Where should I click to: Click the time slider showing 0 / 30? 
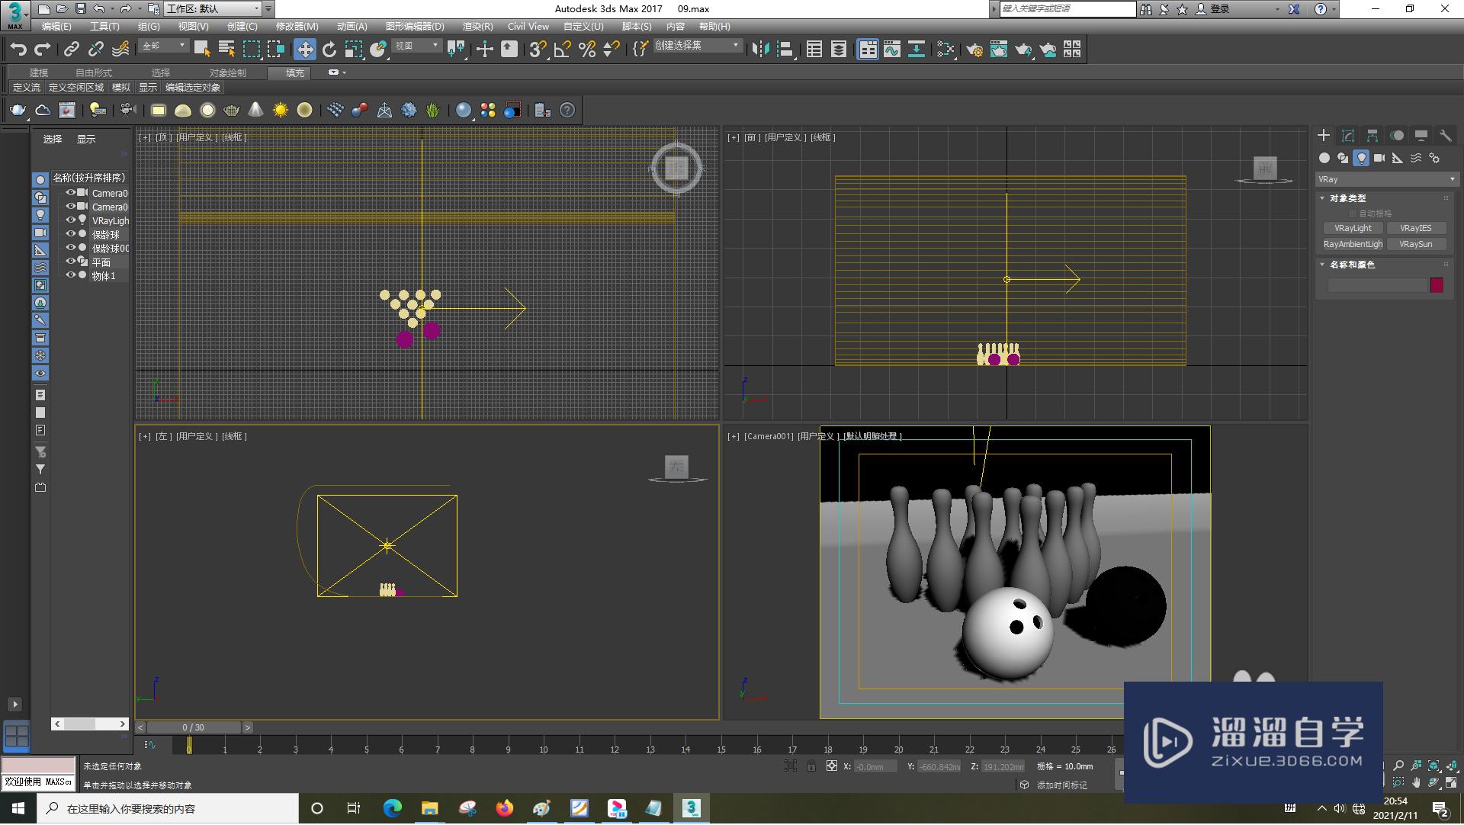(194, 727)
